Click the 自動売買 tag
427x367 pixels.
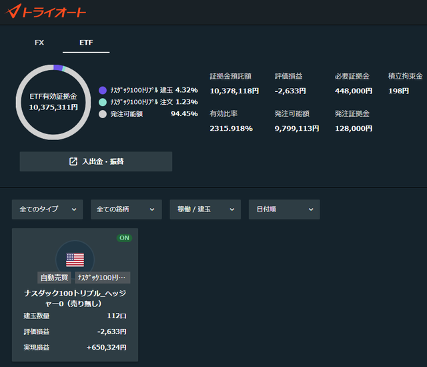click(x=54, y=278)
